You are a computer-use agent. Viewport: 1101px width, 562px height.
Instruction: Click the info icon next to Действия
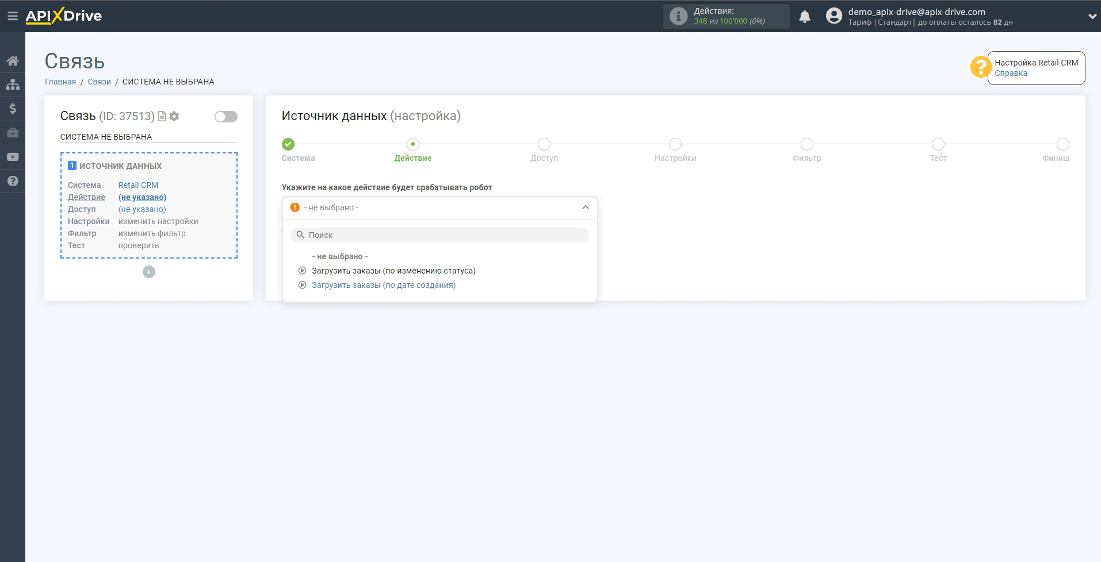(679, 16)
